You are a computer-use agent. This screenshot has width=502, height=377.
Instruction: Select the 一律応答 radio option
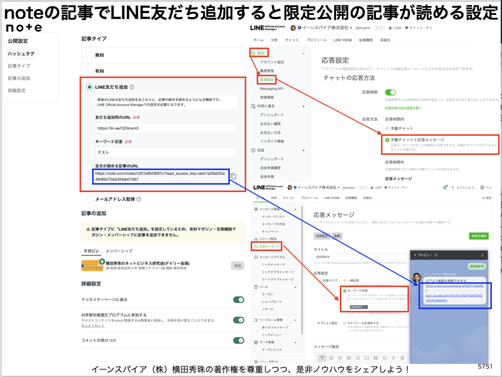pyautogui.click(x=345, y=281)
